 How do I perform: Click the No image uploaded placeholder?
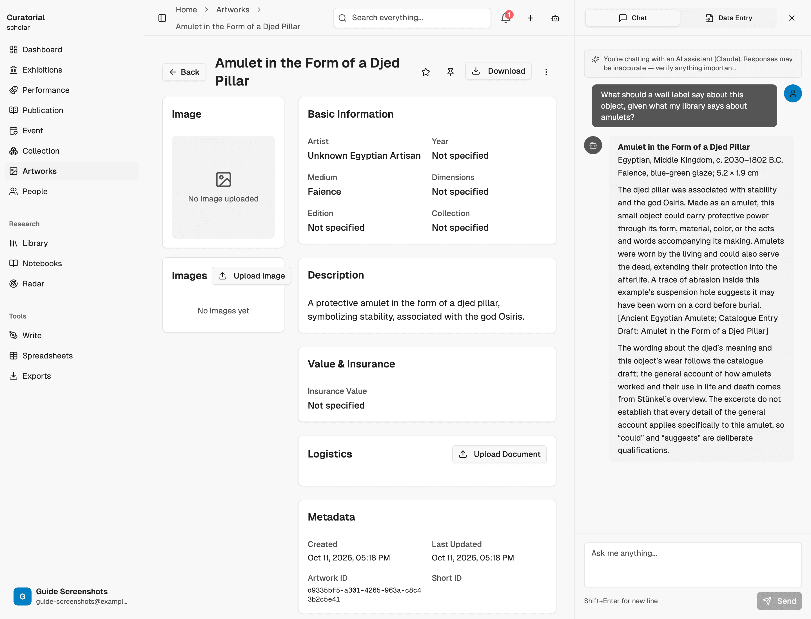tap(223, 187)
